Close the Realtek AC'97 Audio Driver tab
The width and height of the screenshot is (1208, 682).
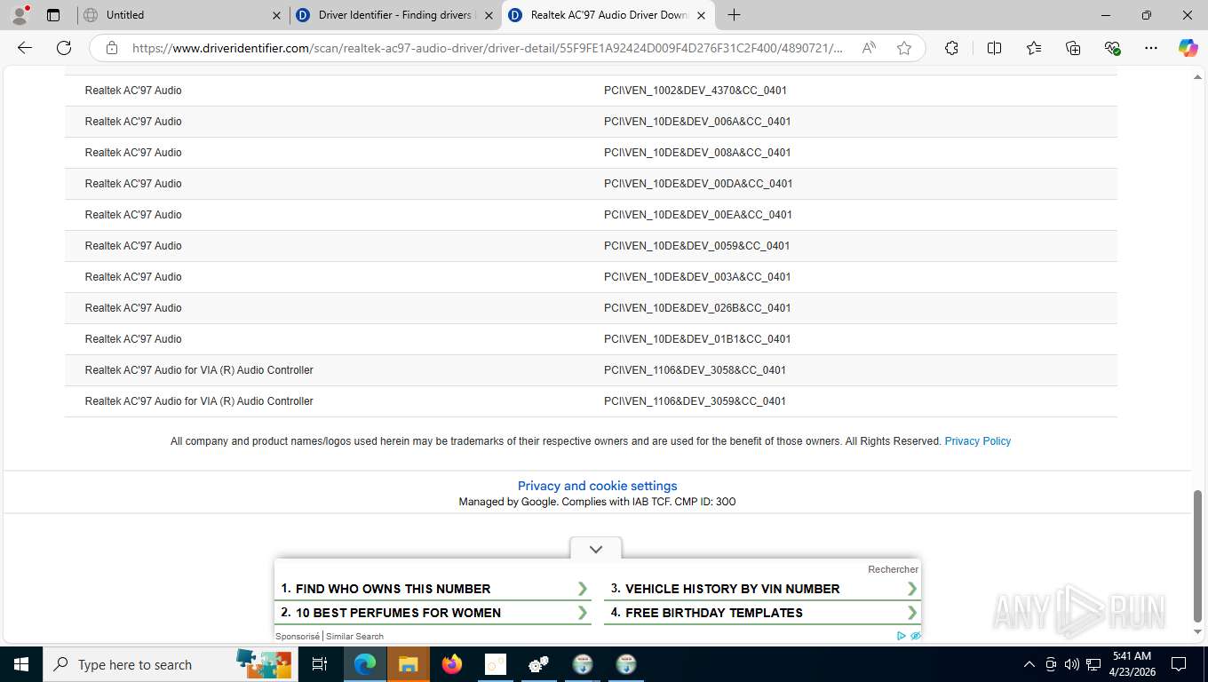(x=701, y=15)
